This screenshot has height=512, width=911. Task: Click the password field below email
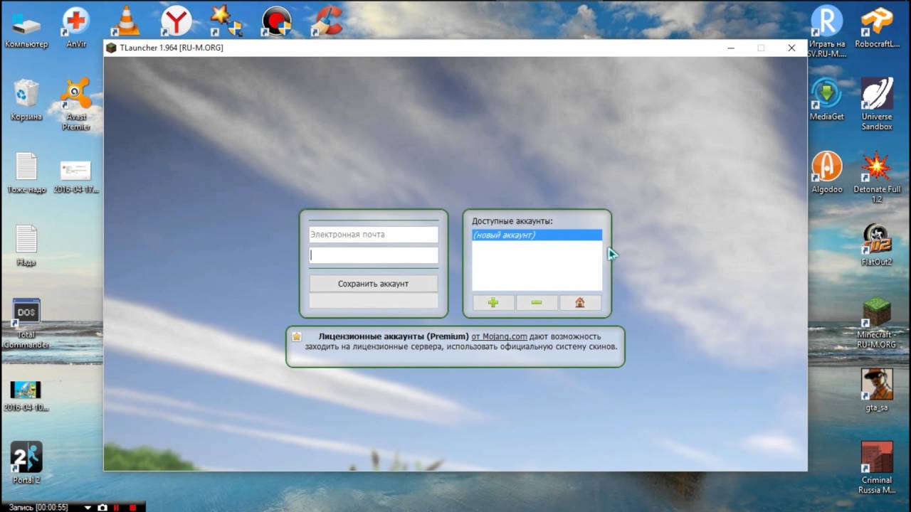click(x=374, y=255)
